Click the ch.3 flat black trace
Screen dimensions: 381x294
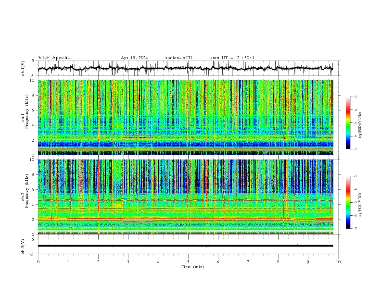[x=185, y=246]
